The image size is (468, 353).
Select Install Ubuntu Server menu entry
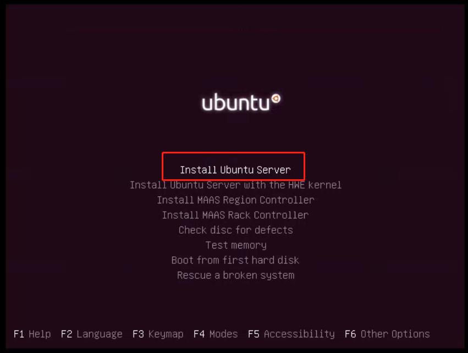point(235,170)
